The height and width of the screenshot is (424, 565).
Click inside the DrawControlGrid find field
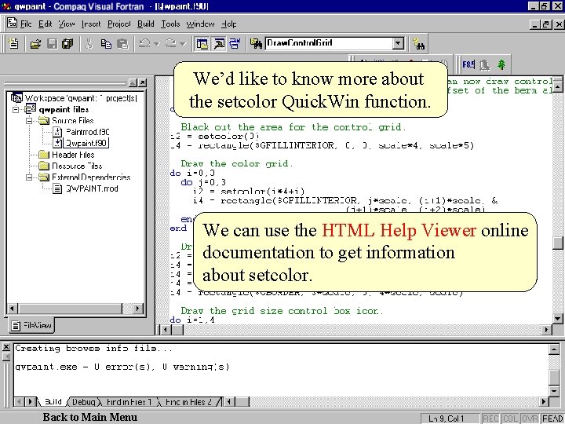[x=329, y=44]
